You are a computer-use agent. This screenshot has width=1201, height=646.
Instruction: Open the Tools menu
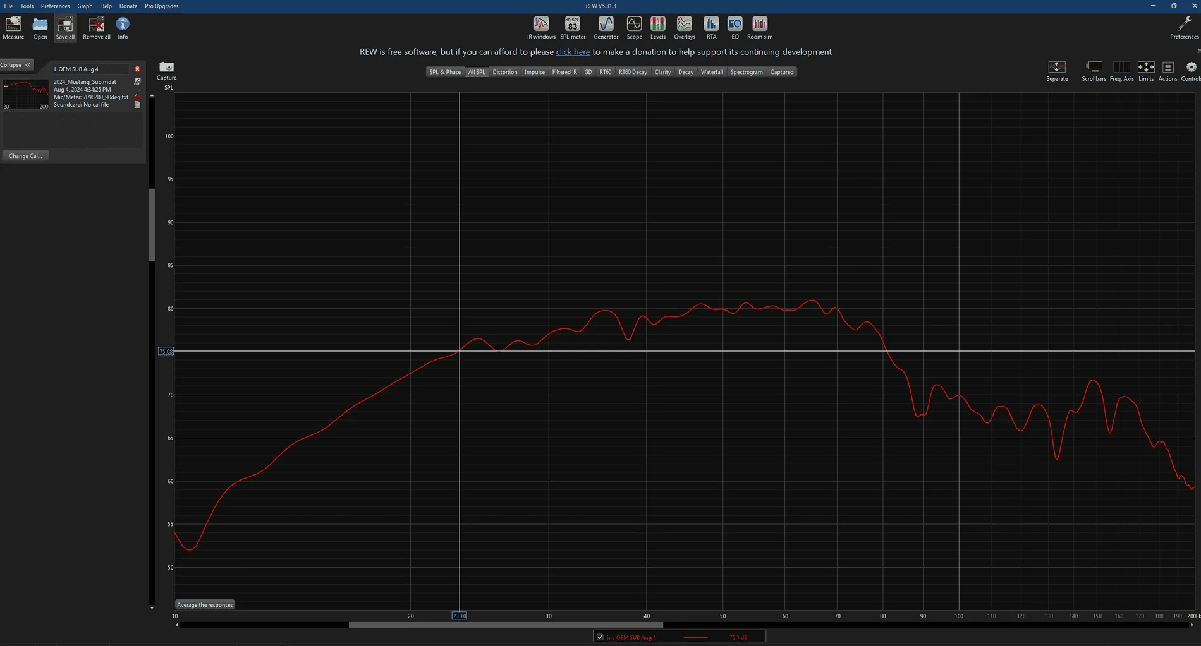tap(27, 6)
